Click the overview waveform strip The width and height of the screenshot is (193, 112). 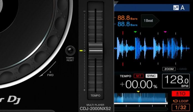141,98
